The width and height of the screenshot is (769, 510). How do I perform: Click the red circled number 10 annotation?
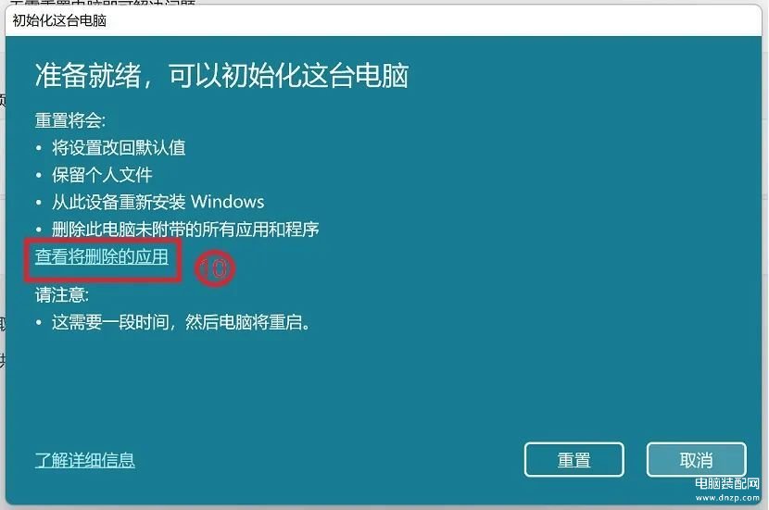[214, 268]
